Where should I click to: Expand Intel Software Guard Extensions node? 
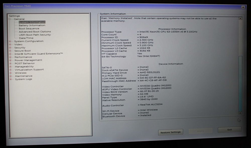[10, 54]
